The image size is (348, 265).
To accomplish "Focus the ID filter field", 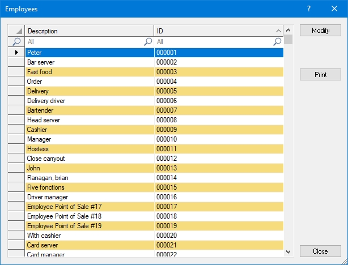I will pos(214,42).
